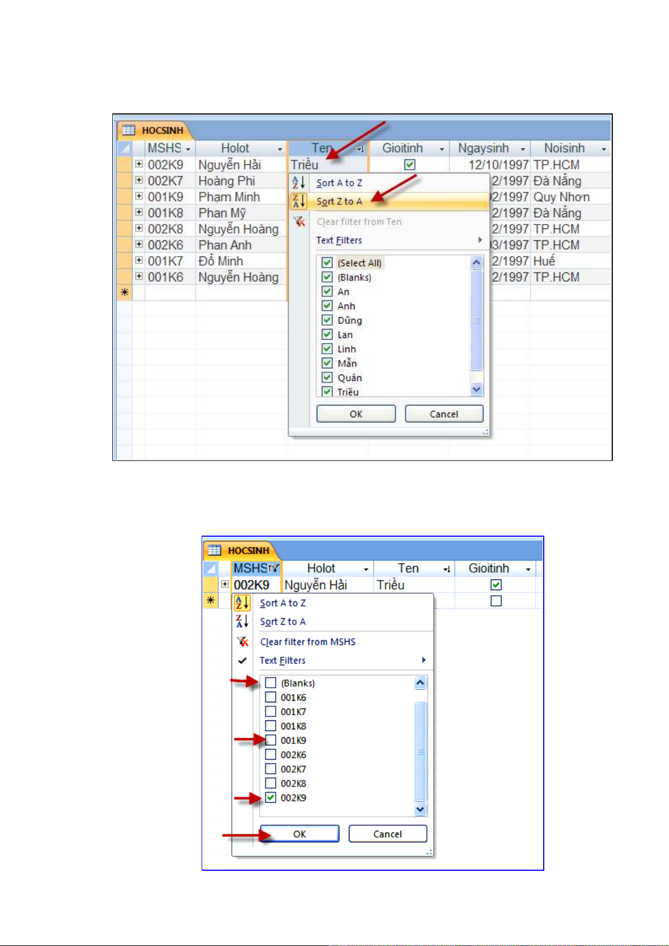Click the Clear filter from MSHS funnel icon

(243, 642)
